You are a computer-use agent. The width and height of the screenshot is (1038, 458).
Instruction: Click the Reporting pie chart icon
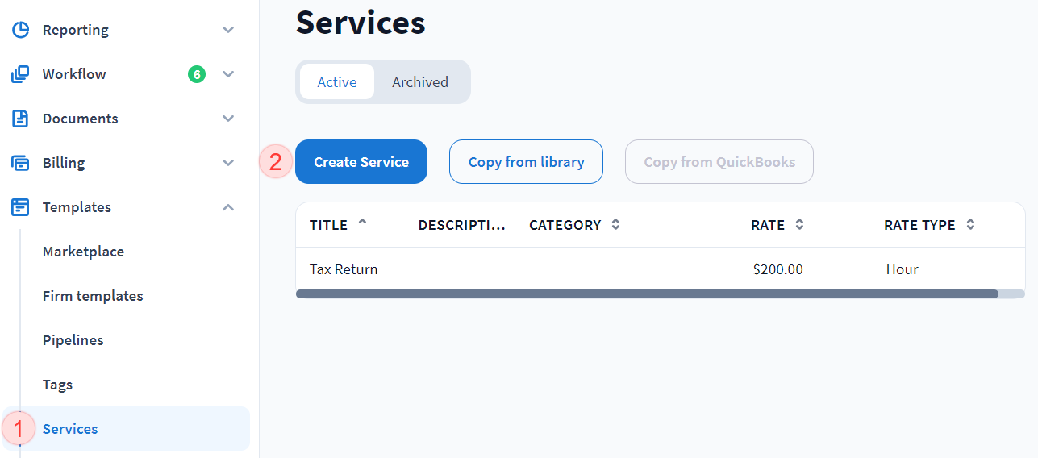pos(20,30)
